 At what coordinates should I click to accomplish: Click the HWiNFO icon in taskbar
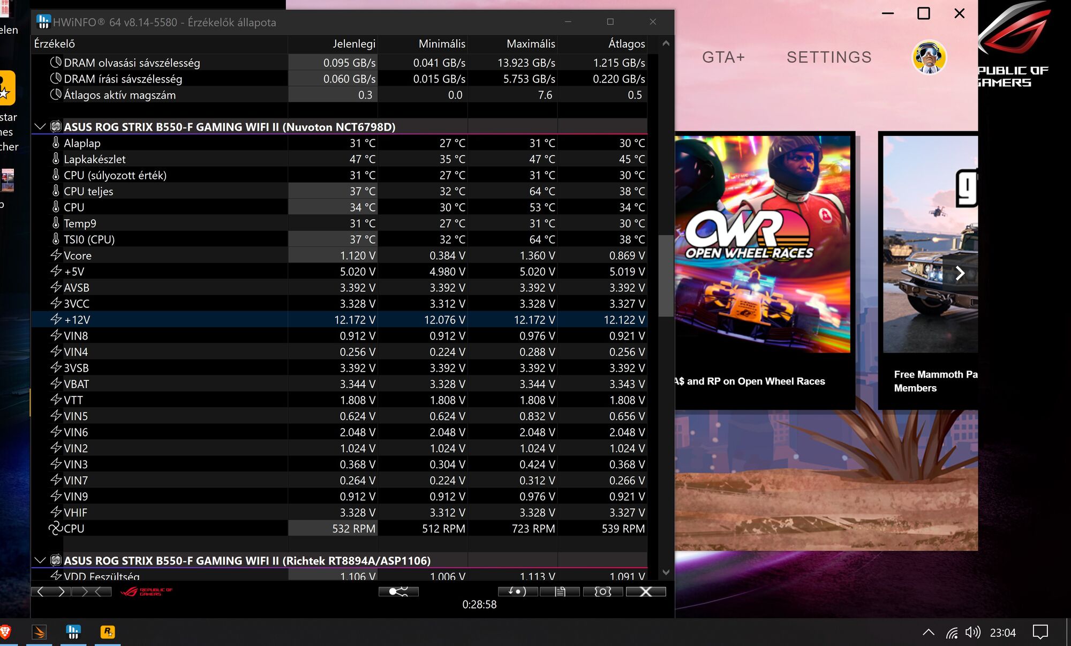(73, 632)
